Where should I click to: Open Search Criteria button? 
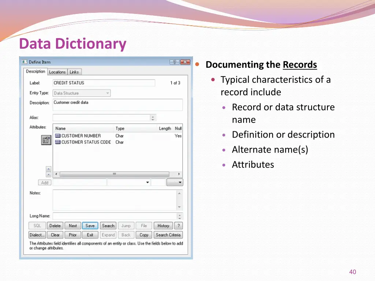168,235
